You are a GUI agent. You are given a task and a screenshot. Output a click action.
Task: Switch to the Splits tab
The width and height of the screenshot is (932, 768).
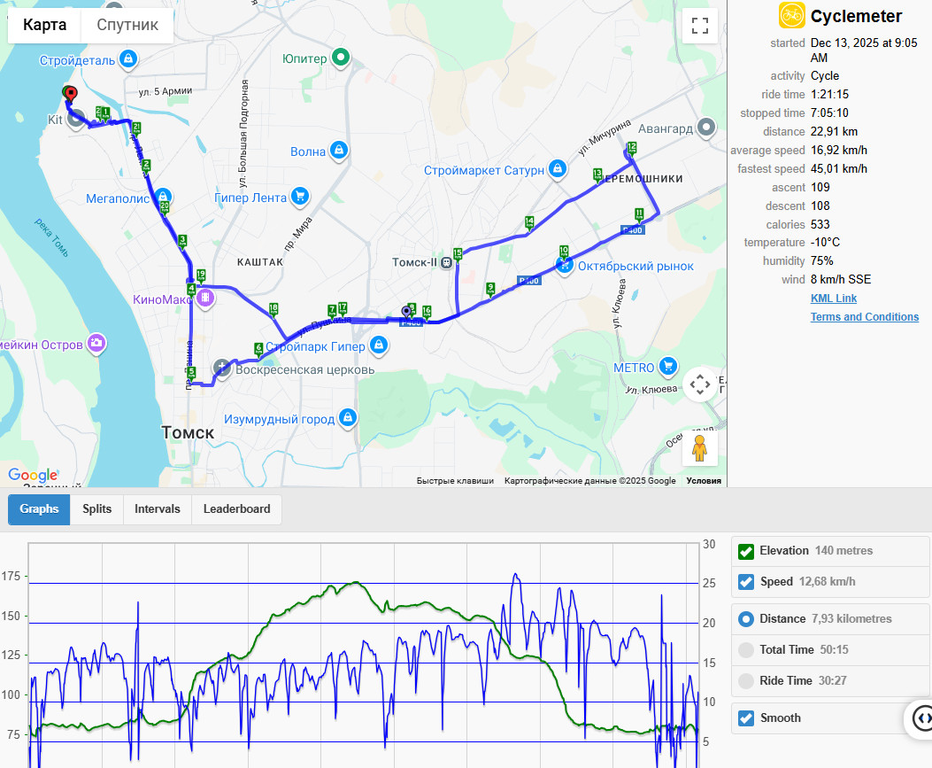coord(96,509)
